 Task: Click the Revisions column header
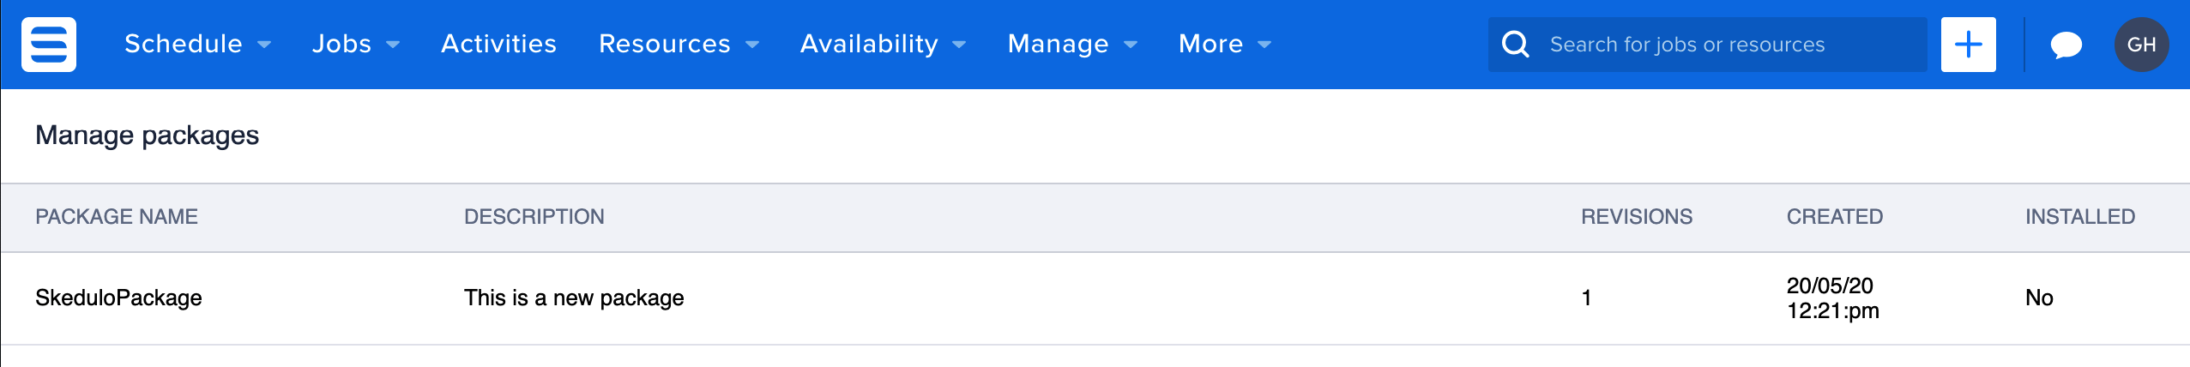tap(1636, 217)
